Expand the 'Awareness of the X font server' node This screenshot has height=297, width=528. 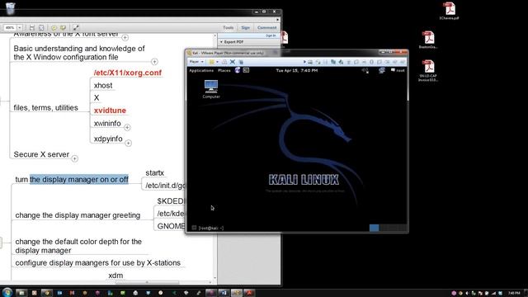(125, 37)
